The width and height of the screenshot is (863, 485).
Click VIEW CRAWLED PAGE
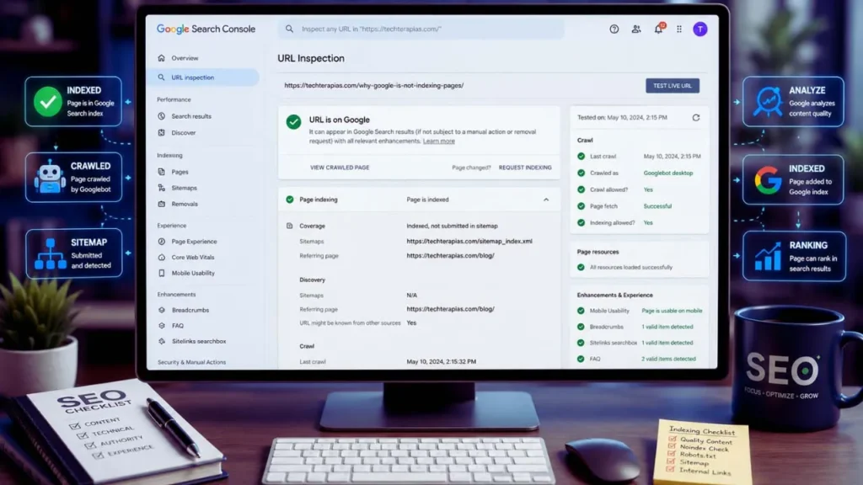340,168
